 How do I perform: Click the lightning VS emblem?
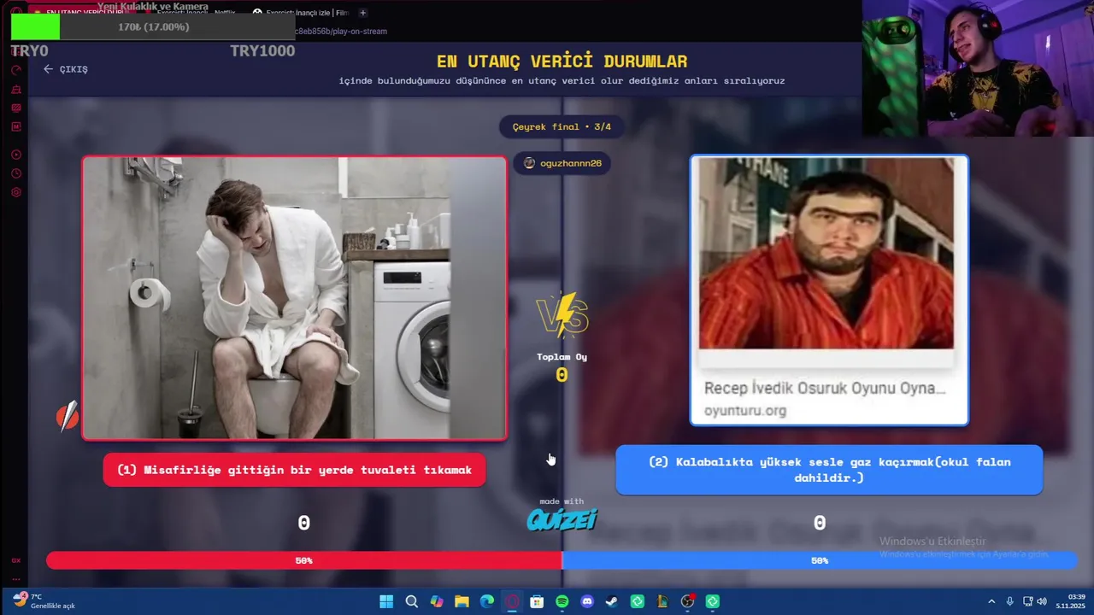tap(562, 315)
